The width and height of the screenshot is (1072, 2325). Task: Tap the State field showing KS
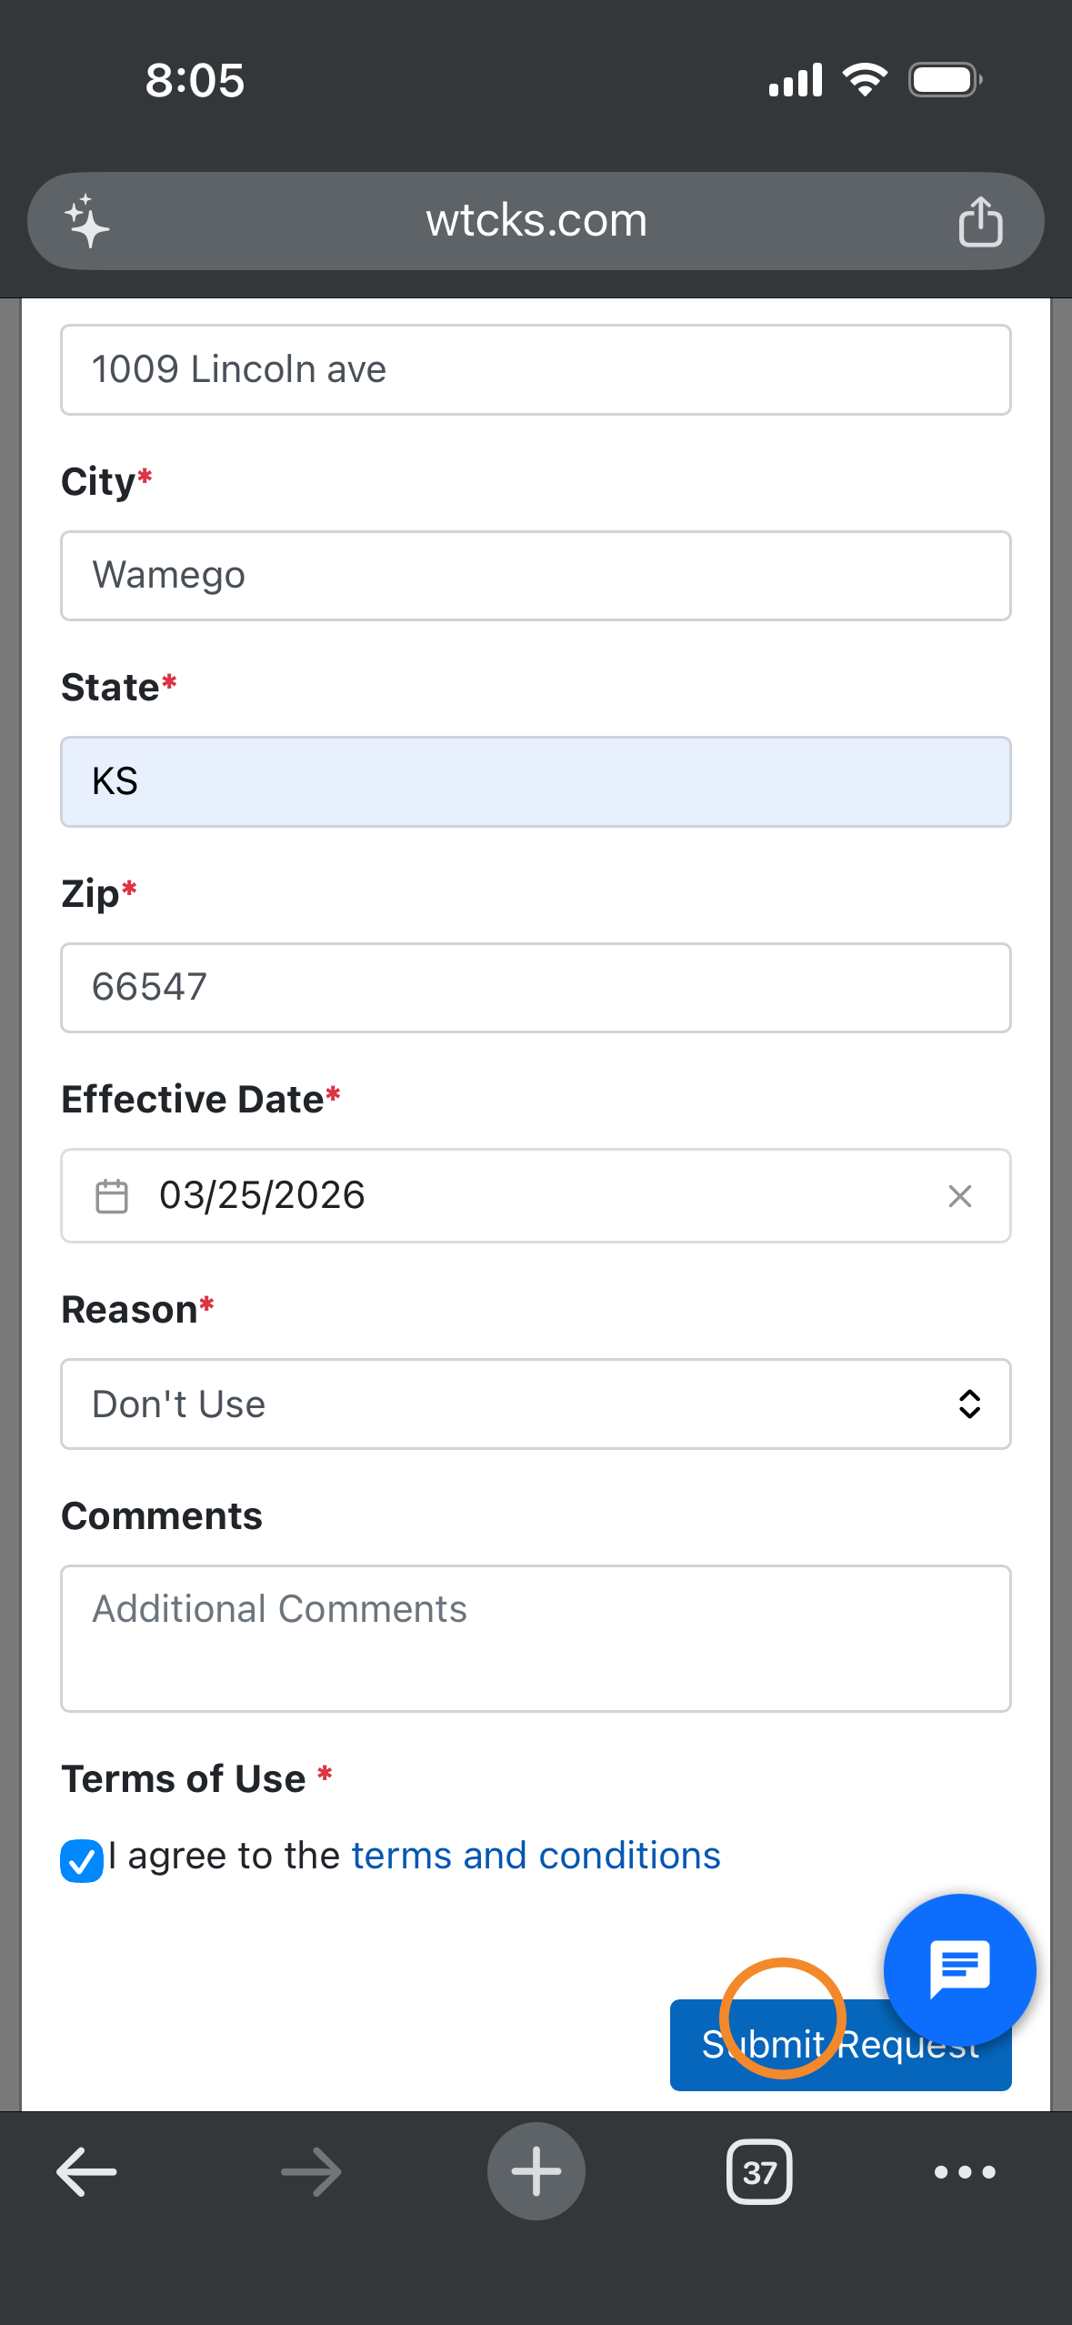[536, 782]
